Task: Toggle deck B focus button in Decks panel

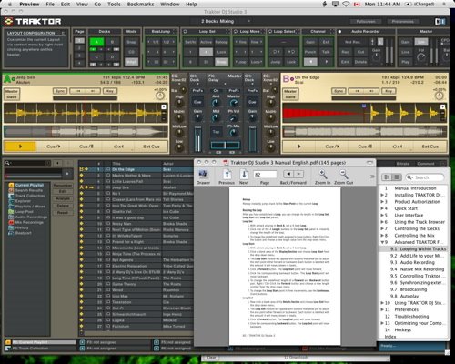Action: tap(112, 42)
